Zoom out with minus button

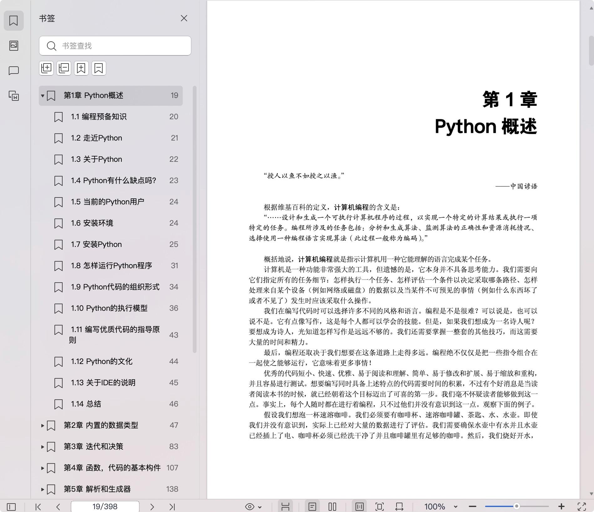(x=473, y=507)
